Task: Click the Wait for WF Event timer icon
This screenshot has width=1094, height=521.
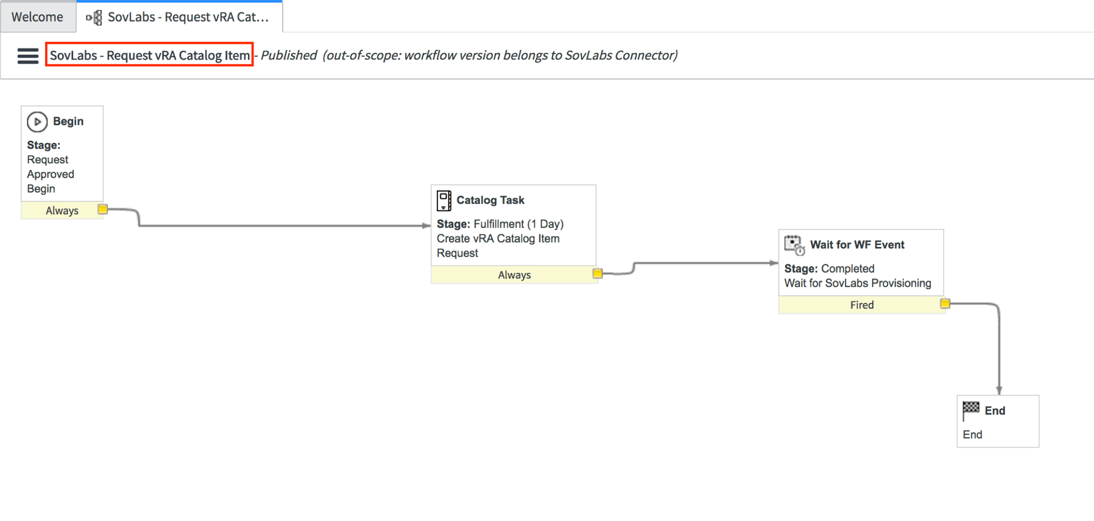Action: pyautogui.click(x=794, y=245)
